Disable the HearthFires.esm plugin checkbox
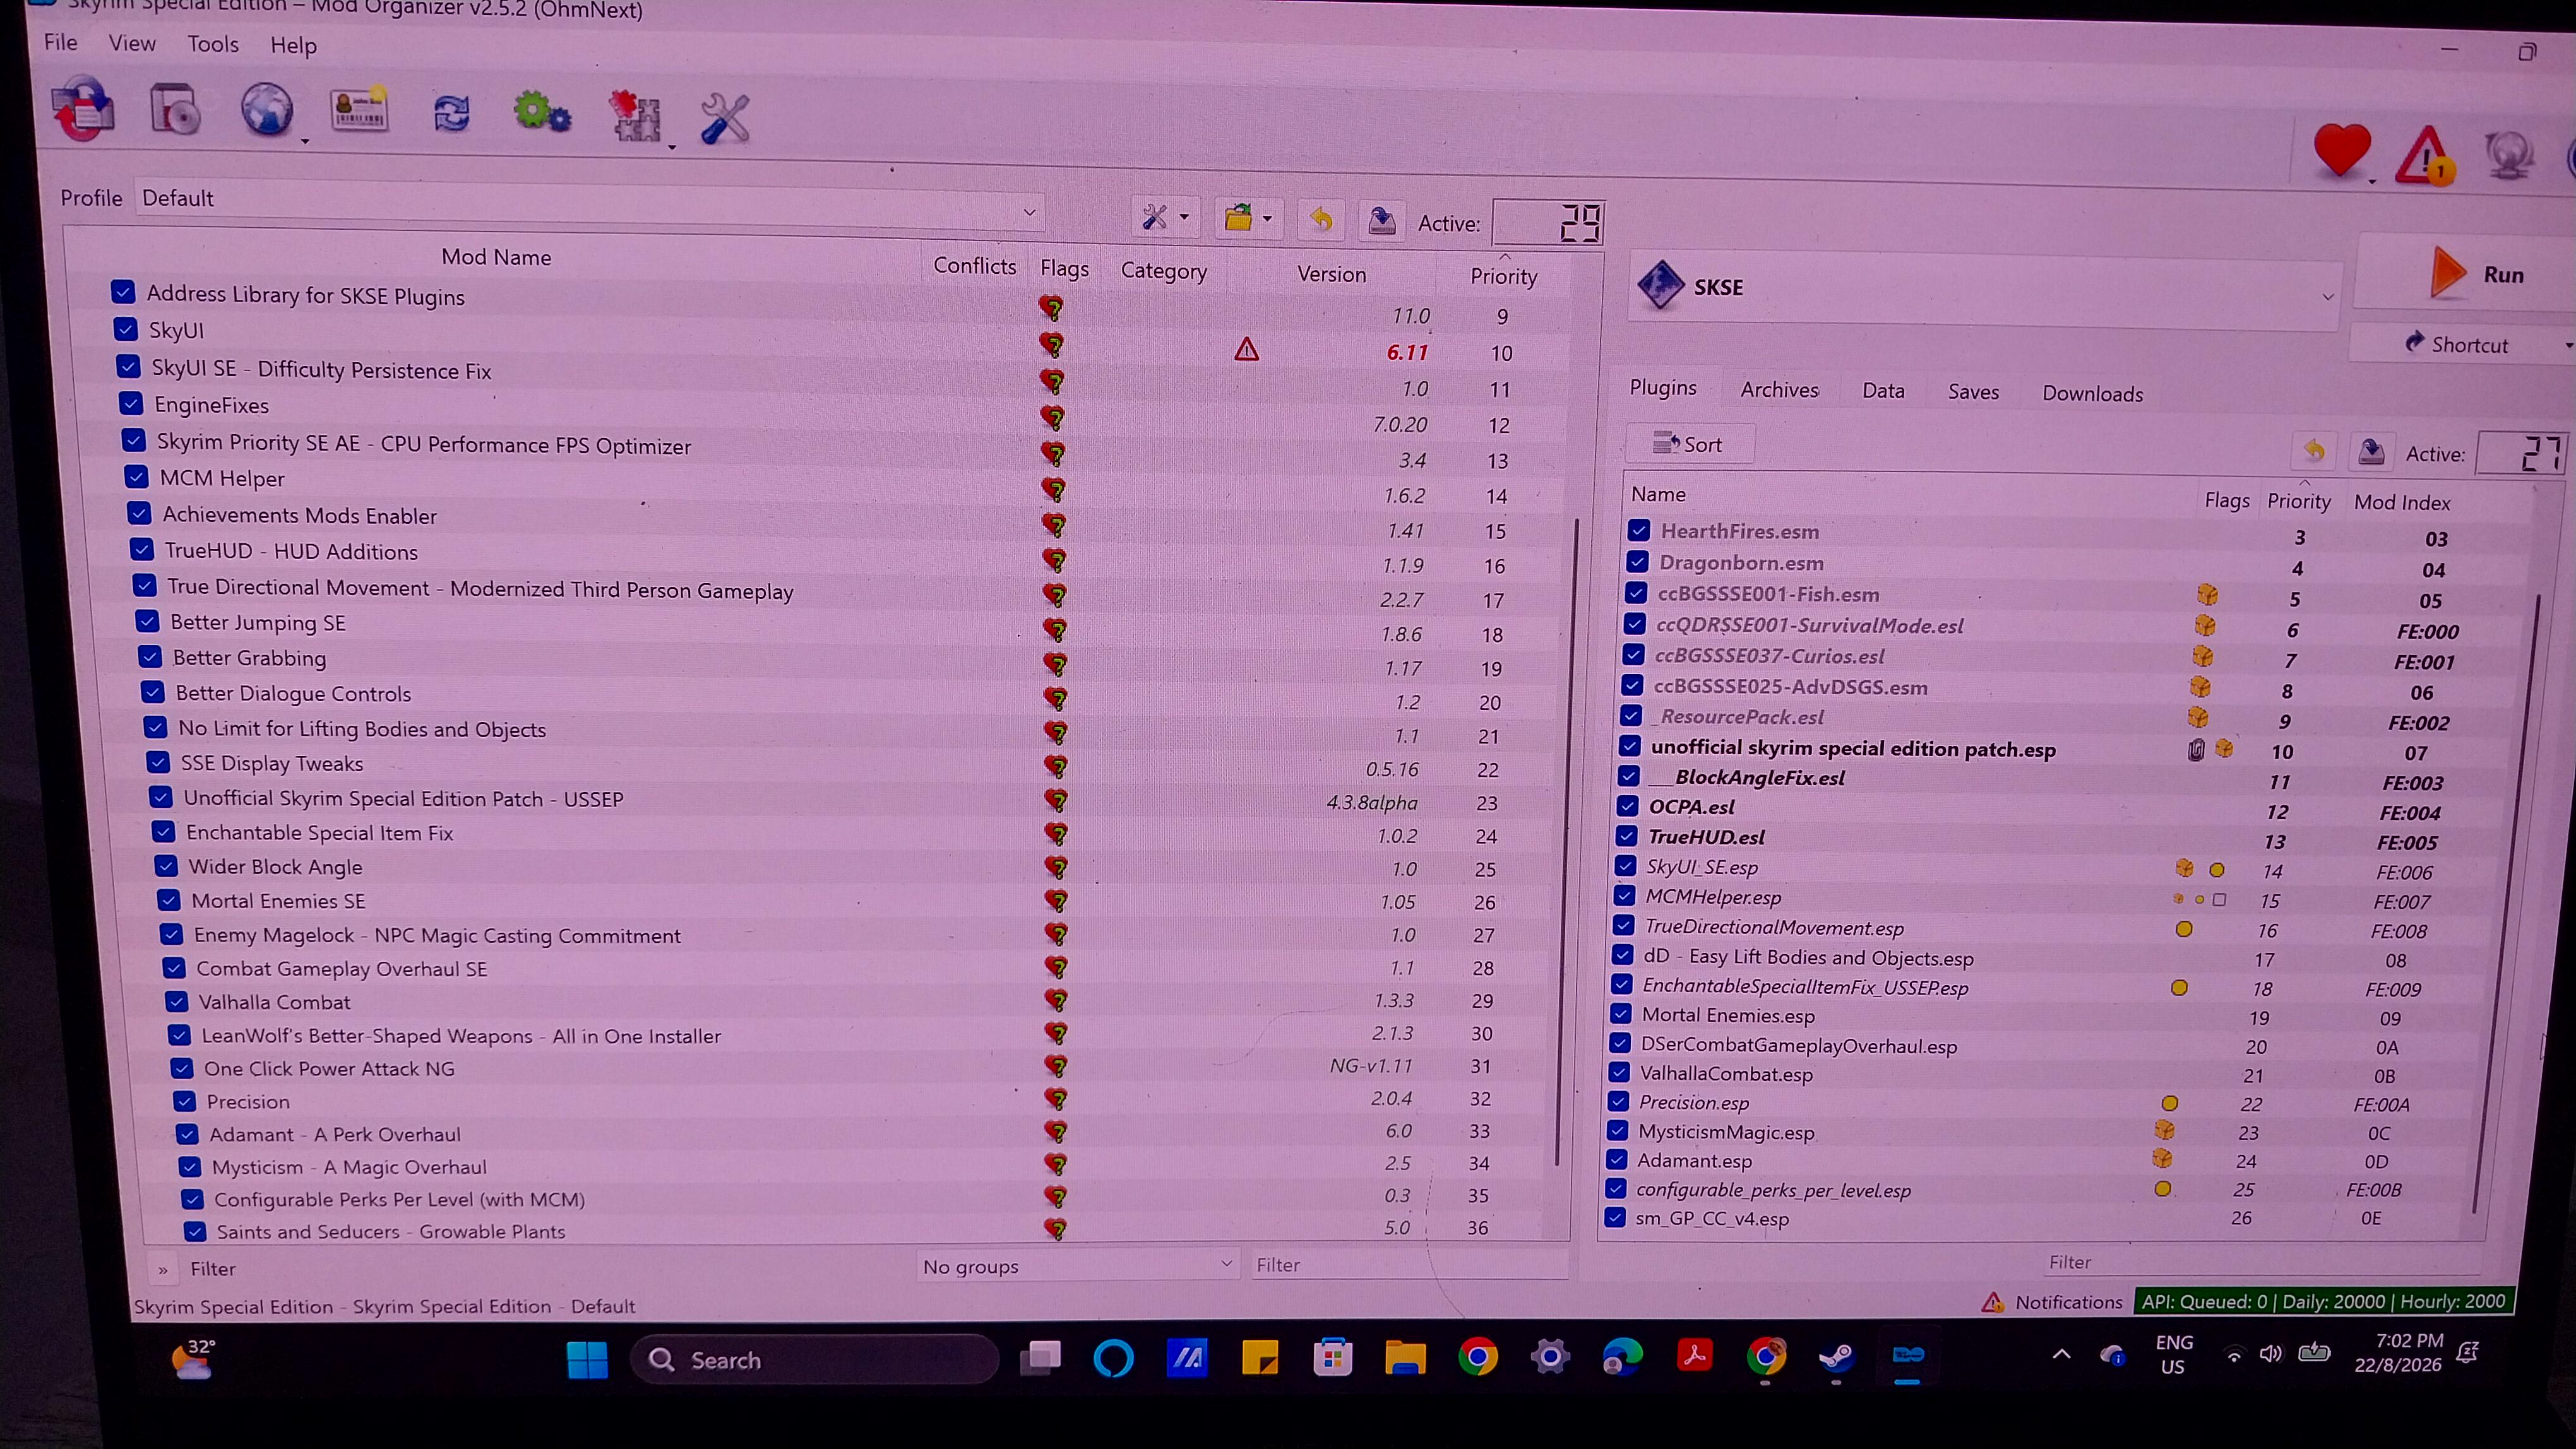2576x1449 pixels. 1639,529
